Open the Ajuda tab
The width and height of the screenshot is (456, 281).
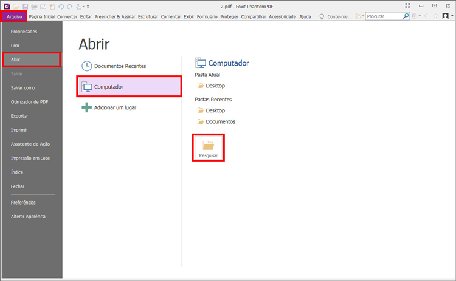[x=305, y=16]
